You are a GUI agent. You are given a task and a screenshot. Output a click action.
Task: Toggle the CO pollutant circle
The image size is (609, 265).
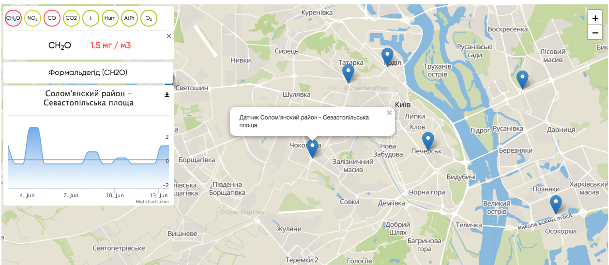coord(52,18)
